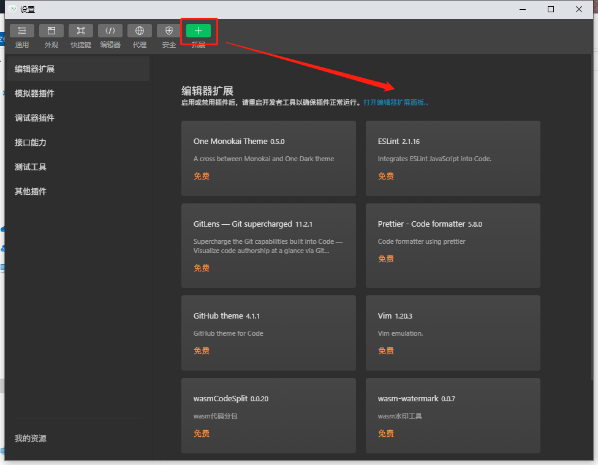The image size is (598, 465).
Task: Click 免费 on the wasm-watermark card
Action: point(386,434)
